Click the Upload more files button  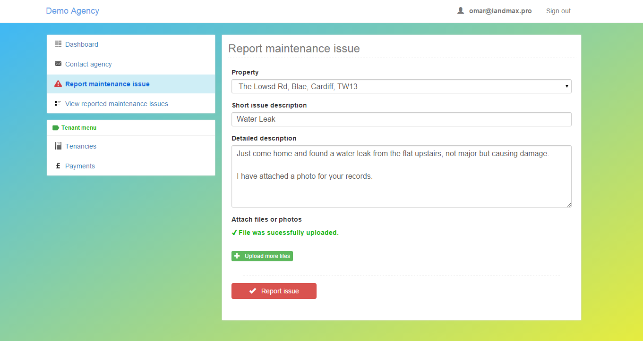tap(262, 256)
